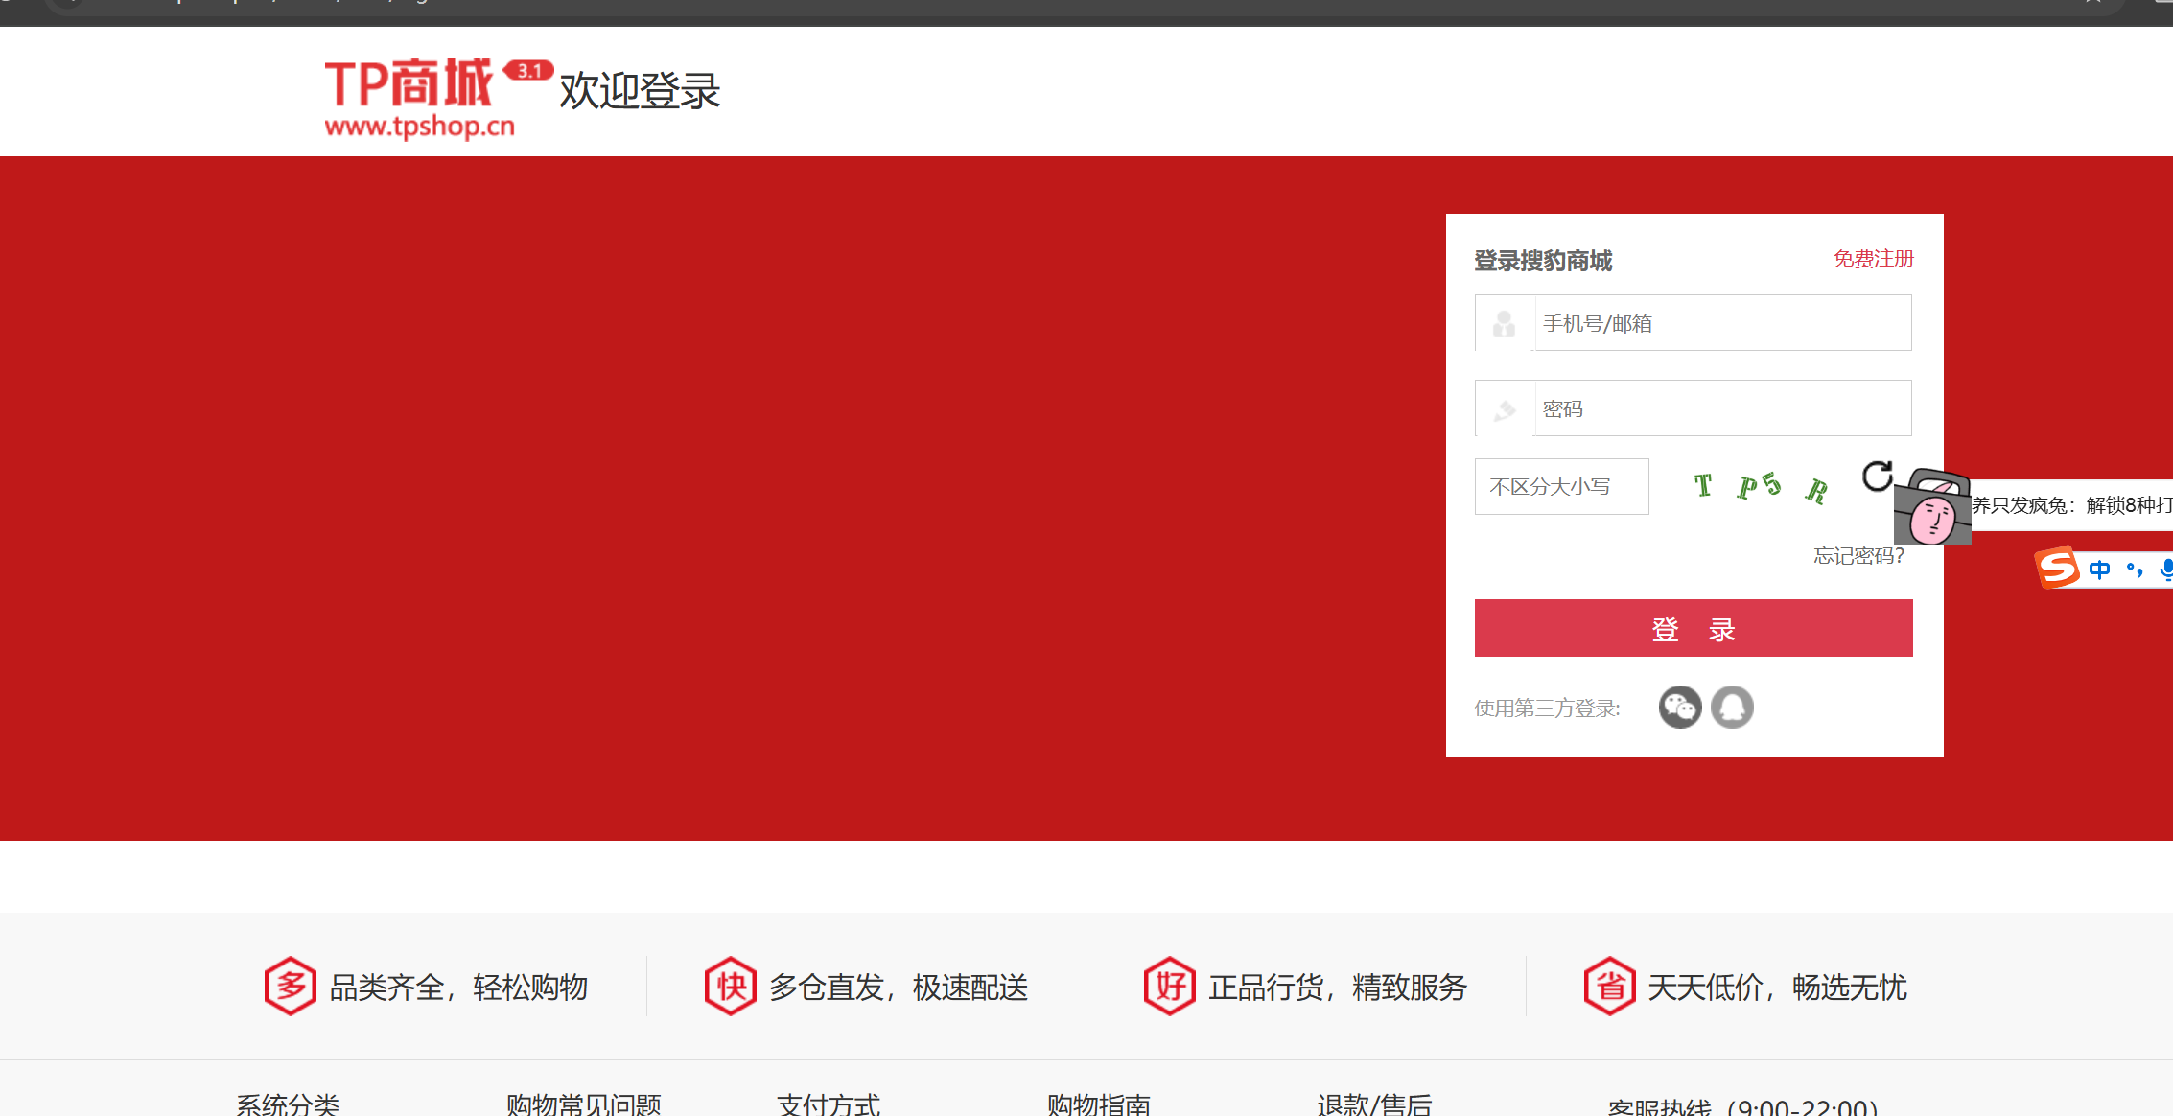The height and width of the screenshot is (1116, 2173).
Task: Focus the 手机号/邮箱 username field
Action: 1721,323
